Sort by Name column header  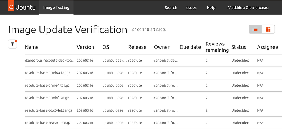point(32,47)
